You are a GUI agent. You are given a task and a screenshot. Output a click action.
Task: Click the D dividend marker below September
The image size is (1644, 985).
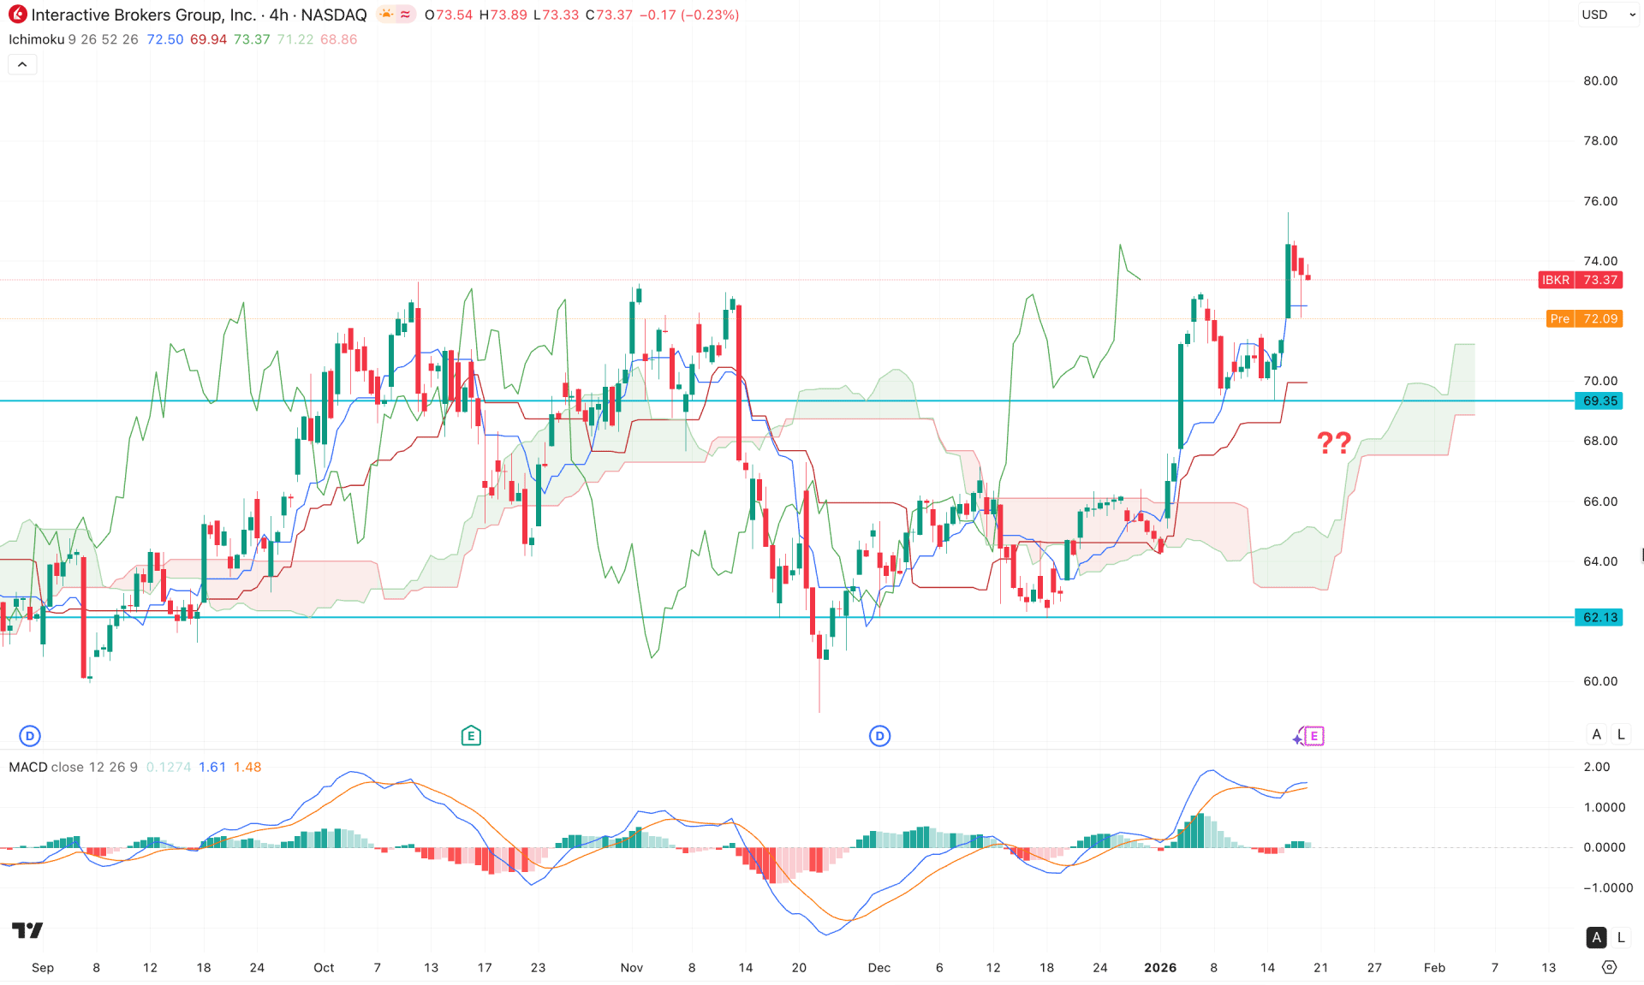coord(30,734)
